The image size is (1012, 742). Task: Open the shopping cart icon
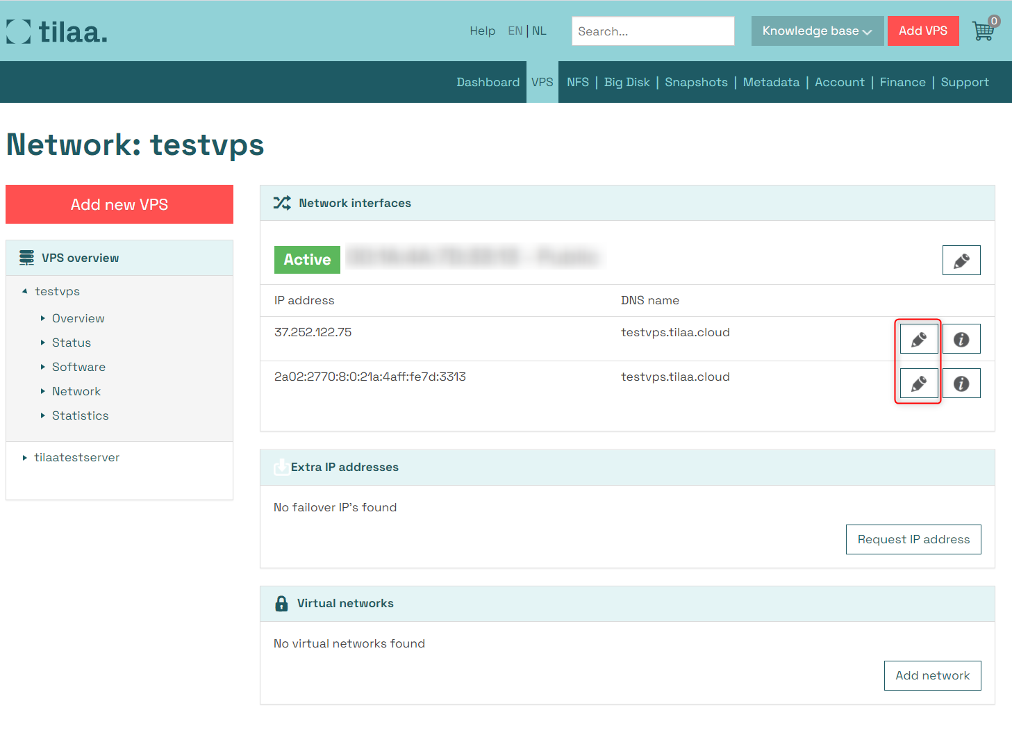(x=984, y=31)
